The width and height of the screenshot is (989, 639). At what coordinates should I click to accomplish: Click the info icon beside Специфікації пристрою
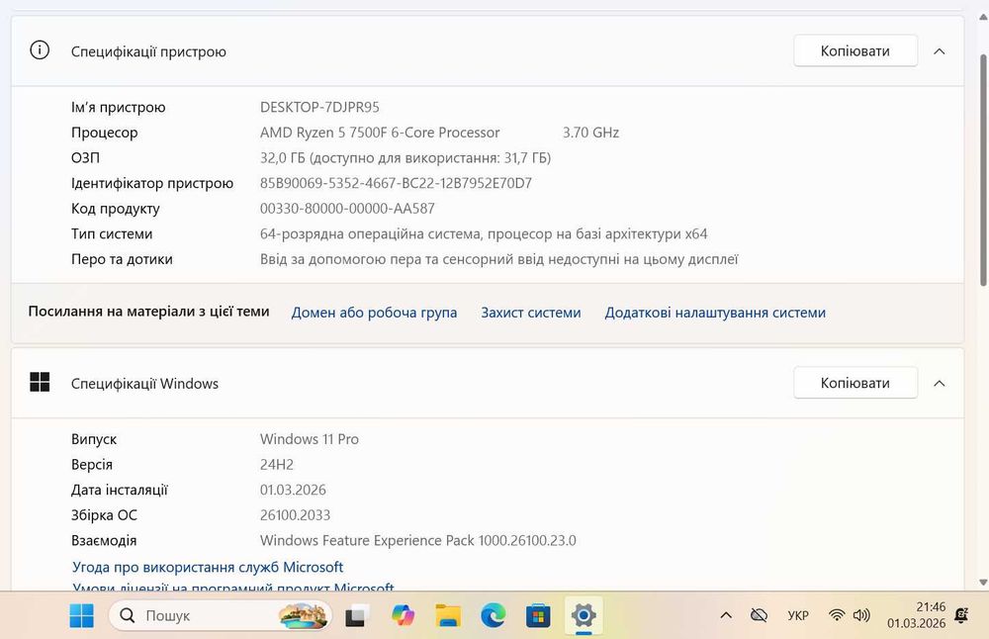40,50
